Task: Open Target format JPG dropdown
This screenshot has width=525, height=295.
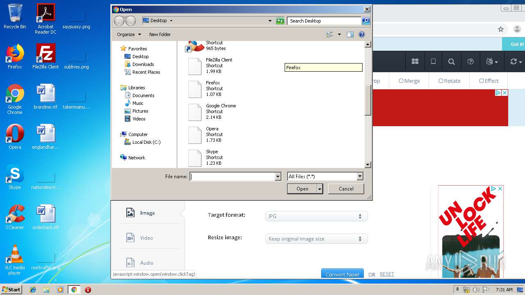Action: point(317,216)
